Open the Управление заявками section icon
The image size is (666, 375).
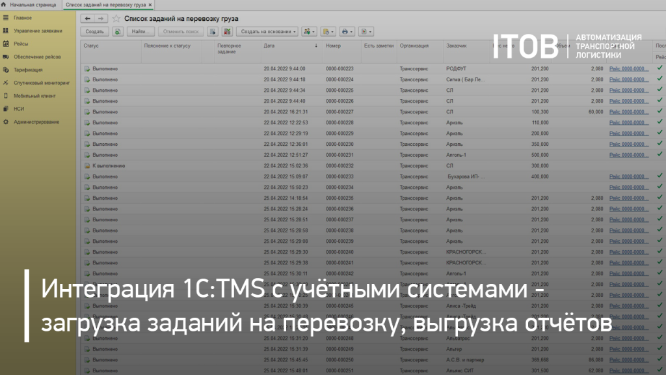point(6,31)
